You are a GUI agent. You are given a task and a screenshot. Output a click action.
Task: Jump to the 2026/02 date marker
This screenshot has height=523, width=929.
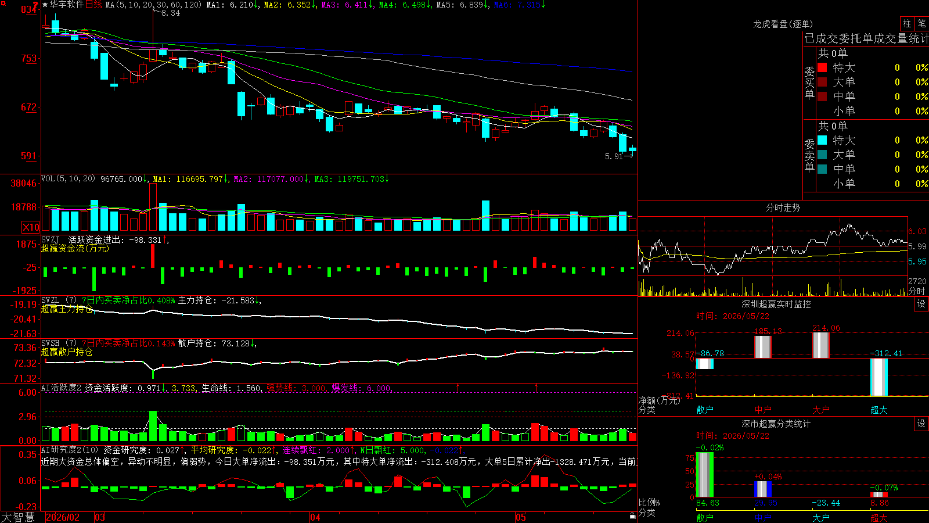[63, 517]
